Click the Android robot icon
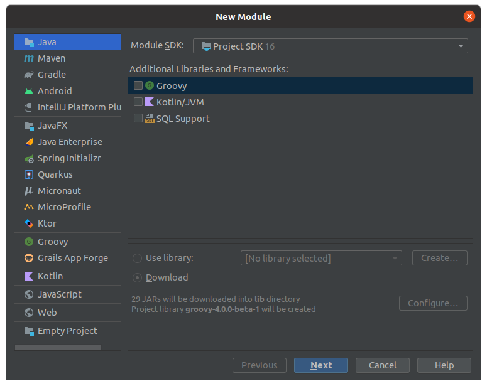This screenshot has height=386, width=487. point(29,91)
